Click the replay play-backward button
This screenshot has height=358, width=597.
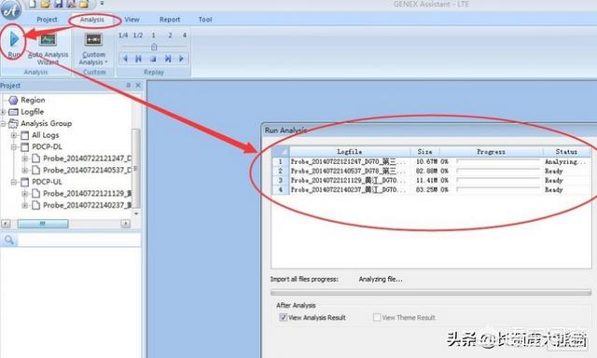click(x=125, y=59)
